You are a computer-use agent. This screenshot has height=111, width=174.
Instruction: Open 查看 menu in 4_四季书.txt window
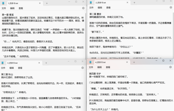tap(108, 67)
